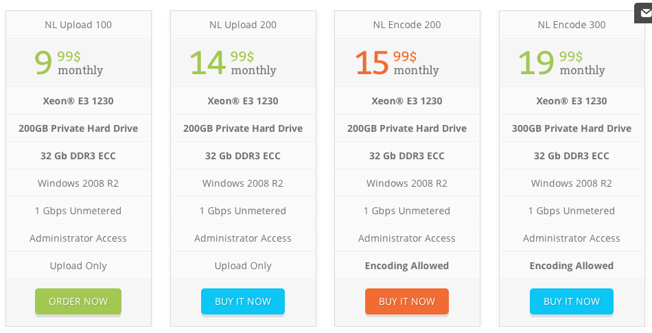Click the orange BUY IT NOW button

(x=407, y=301)
